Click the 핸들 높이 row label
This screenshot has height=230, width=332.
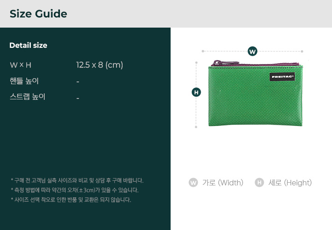click(24, 81)
